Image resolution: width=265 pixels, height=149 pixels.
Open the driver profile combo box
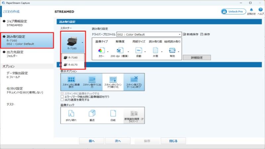tap(149, 34)
